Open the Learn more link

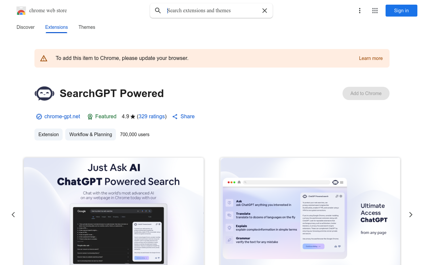(371, 58)
